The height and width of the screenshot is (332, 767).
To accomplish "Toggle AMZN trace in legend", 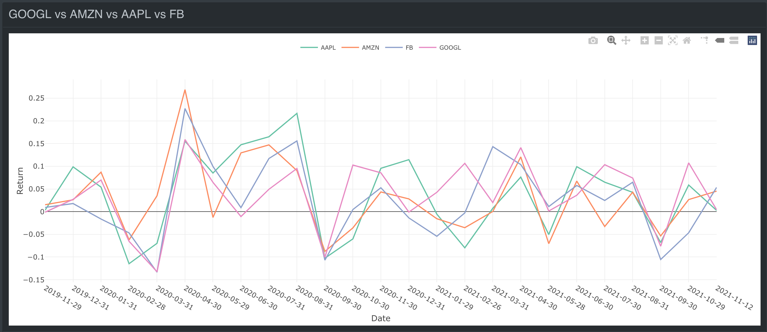I will 370,48.
